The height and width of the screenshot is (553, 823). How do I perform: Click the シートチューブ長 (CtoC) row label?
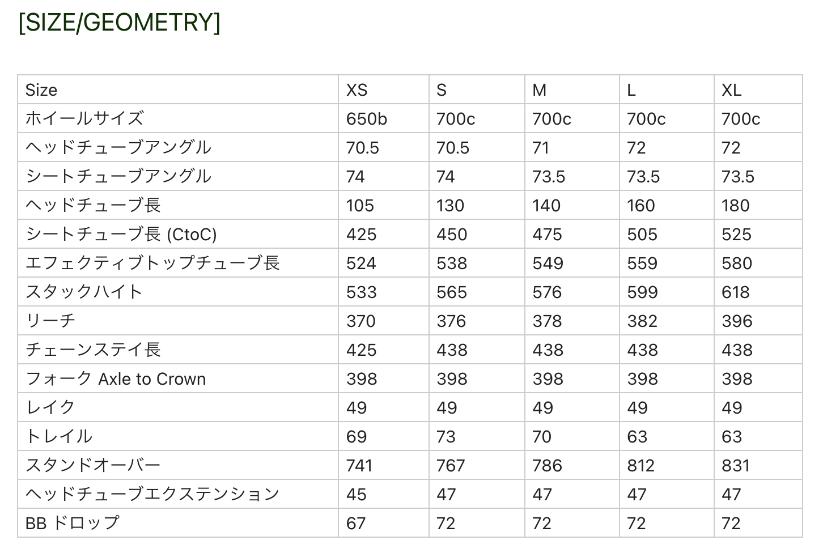pyautogui.click(x=121, y=234)
